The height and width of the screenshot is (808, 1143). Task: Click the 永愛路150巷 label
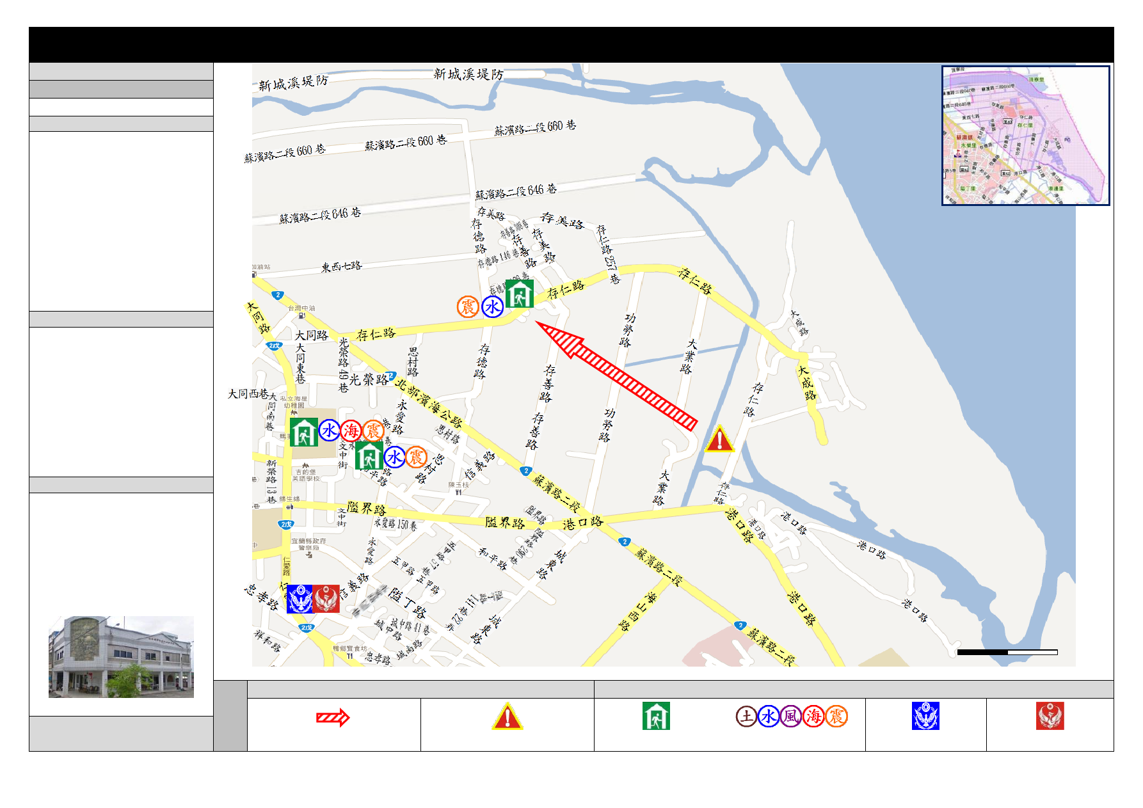click(x=396, y=525)
